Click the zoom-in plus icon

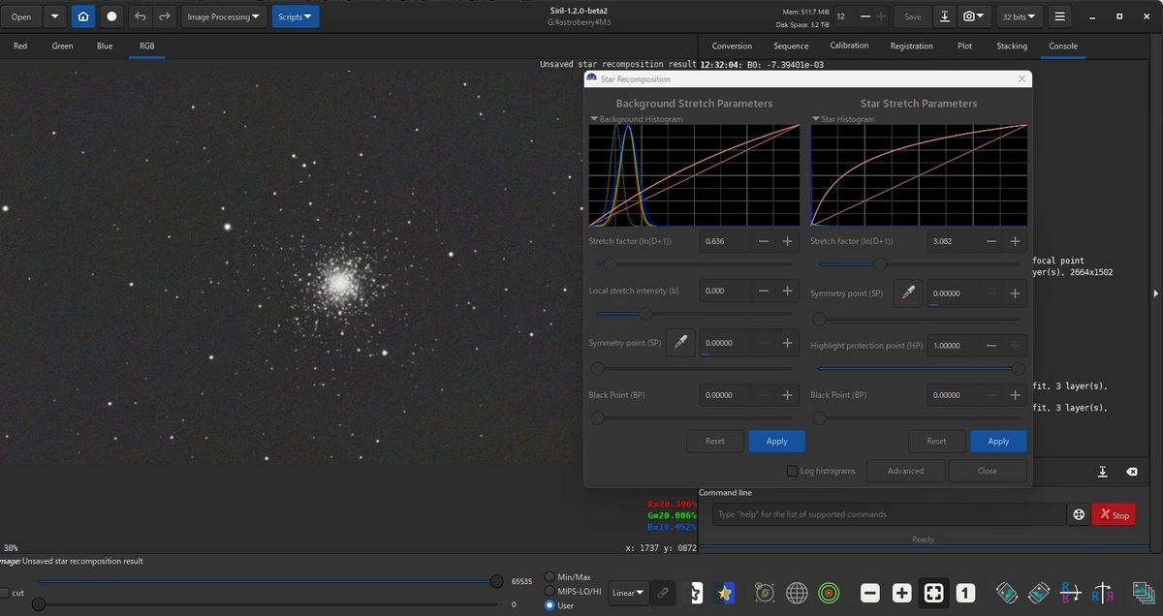pos(901,592)
